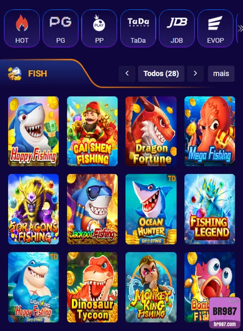The image size is (243, 331).
Task: Go to next page with right chevron
Action: [195, 73]
